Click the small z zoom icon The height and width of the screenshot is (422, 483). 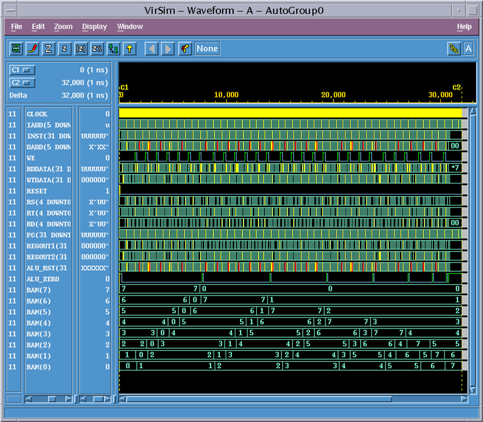65,48
